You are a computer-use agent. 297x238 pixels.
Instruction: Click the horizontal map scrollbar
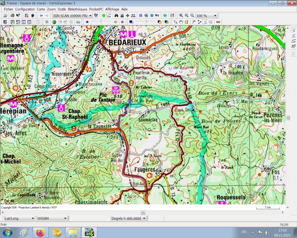click(x=143, y=212)
